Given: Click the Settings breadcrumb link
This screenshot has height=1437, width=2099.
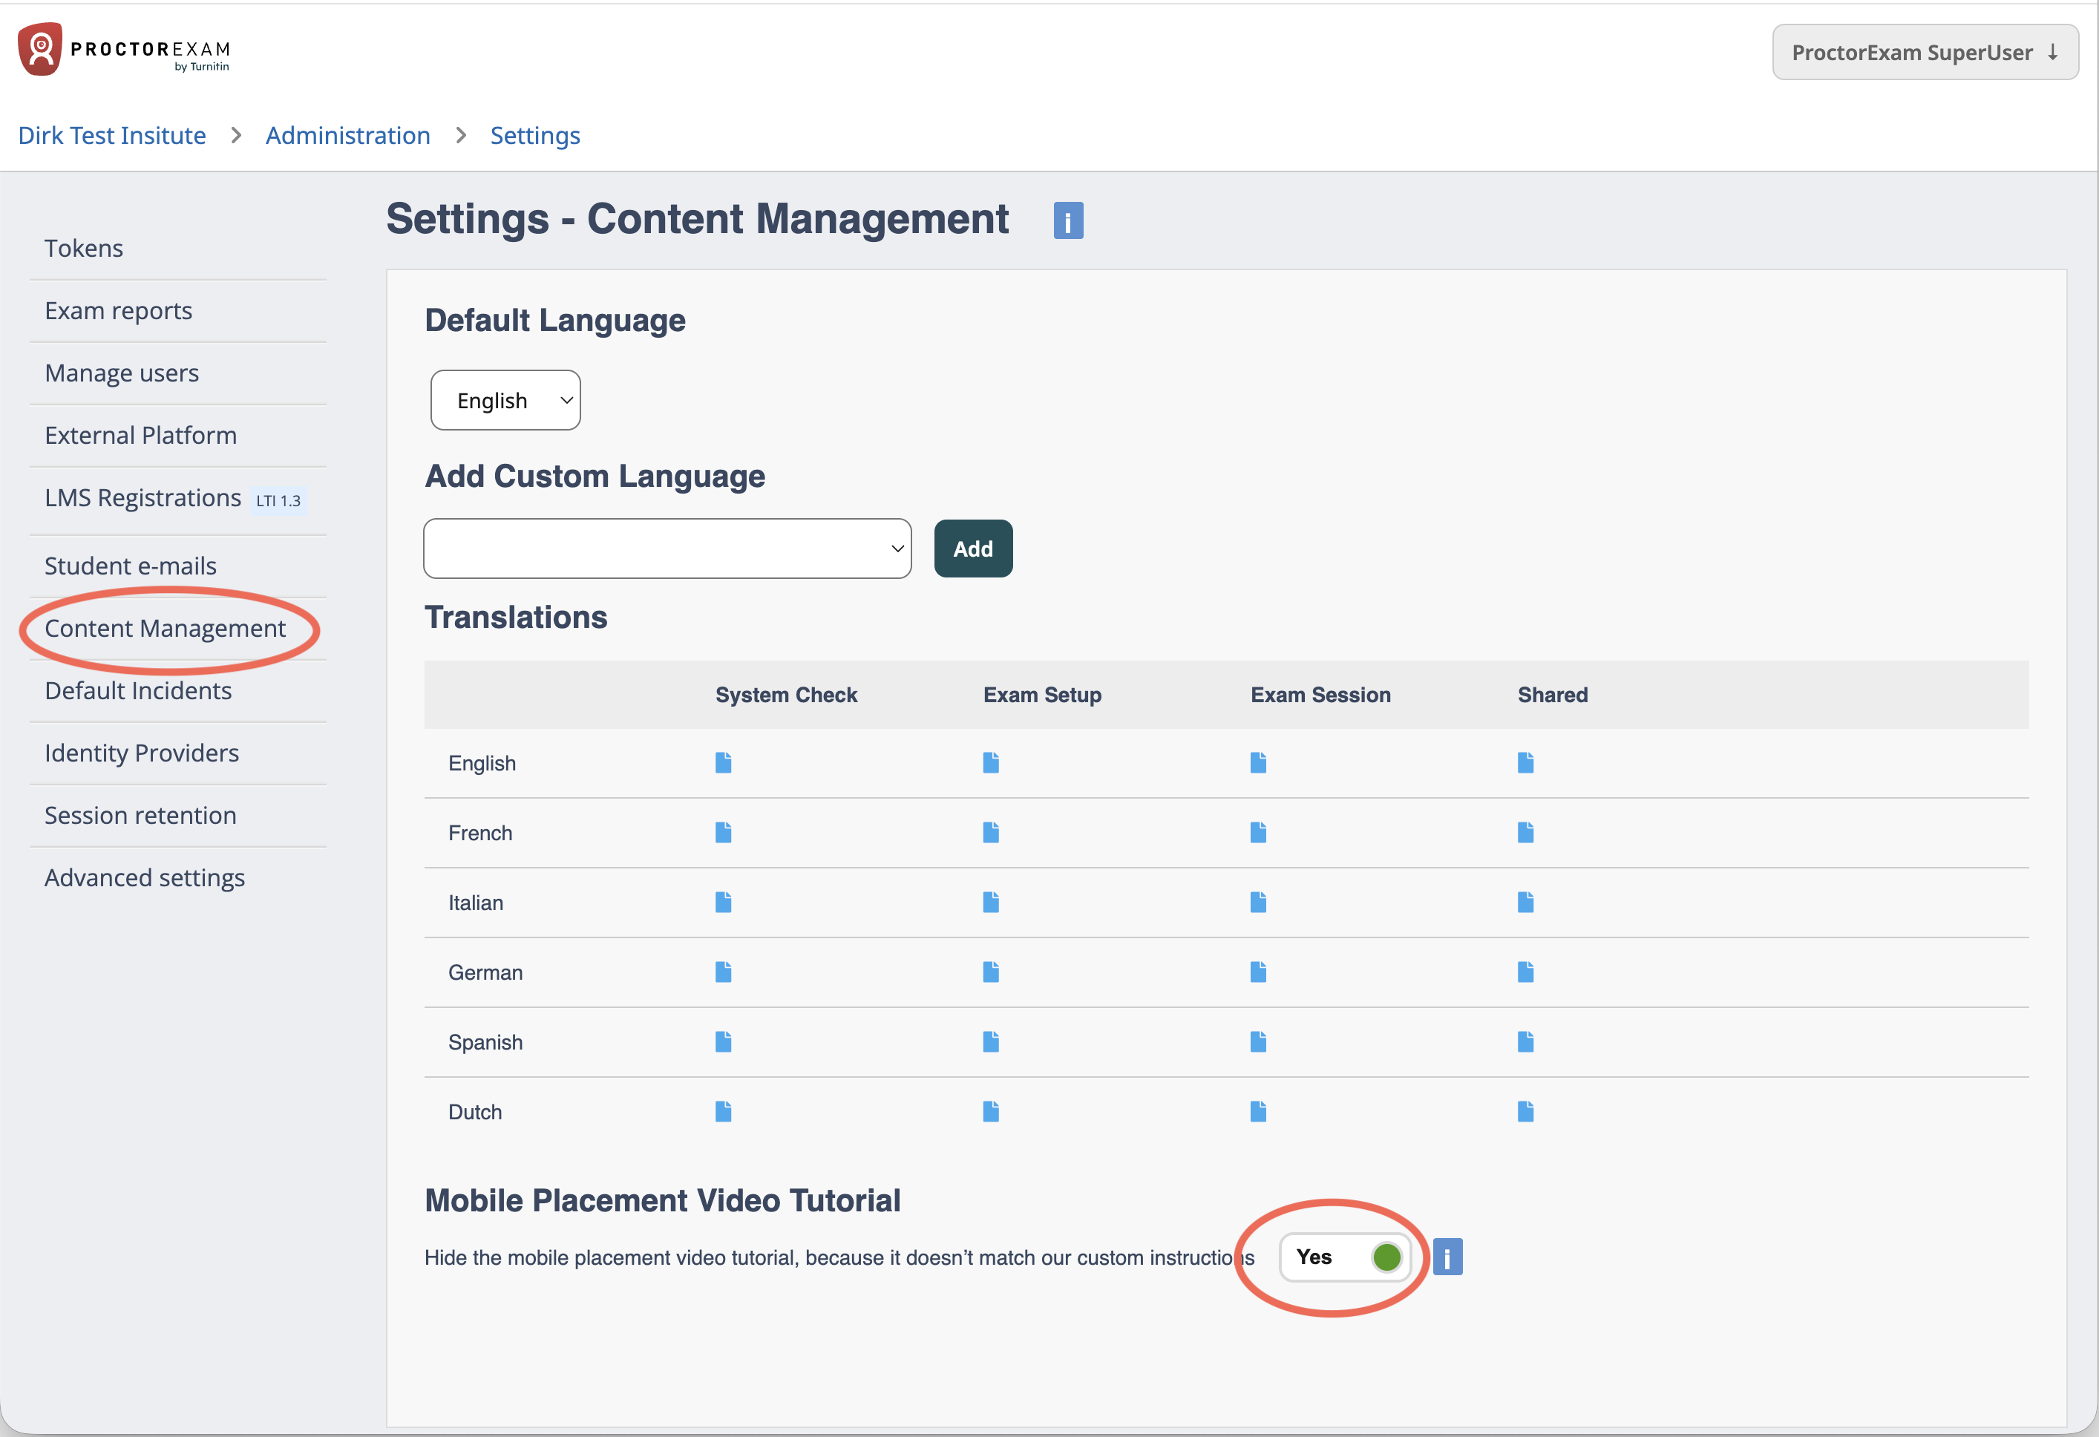Looking at the screenshot, I should coord(534,136).
